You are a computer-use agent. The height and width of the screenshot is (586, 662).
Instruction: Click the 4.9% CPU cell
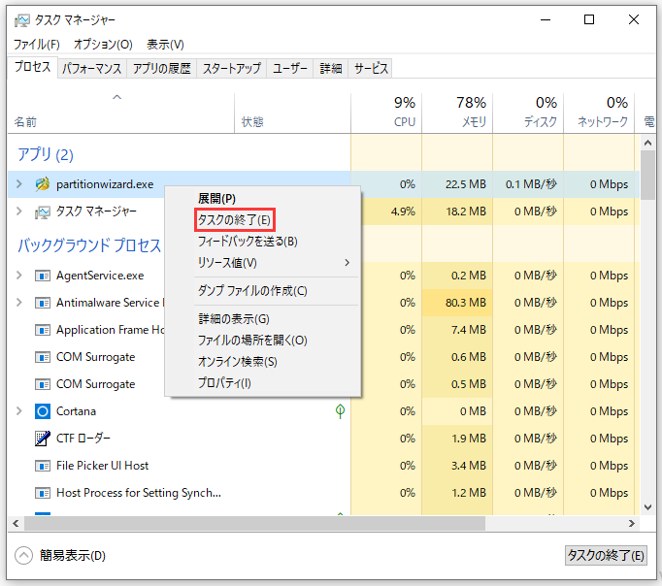pyautogui.click(x=386, y=211)
